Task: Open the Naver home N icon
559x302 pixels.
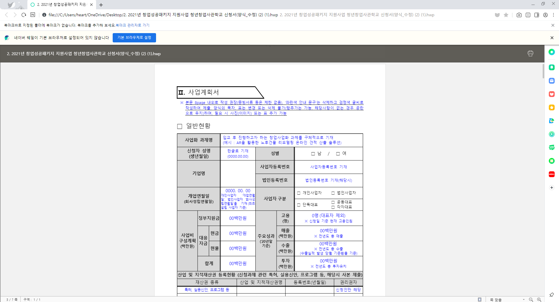Action: 33,15
